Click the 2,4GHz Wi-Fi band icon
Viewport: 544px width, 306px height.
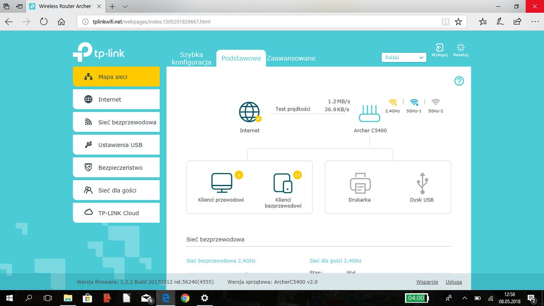[x=393, y=102]
